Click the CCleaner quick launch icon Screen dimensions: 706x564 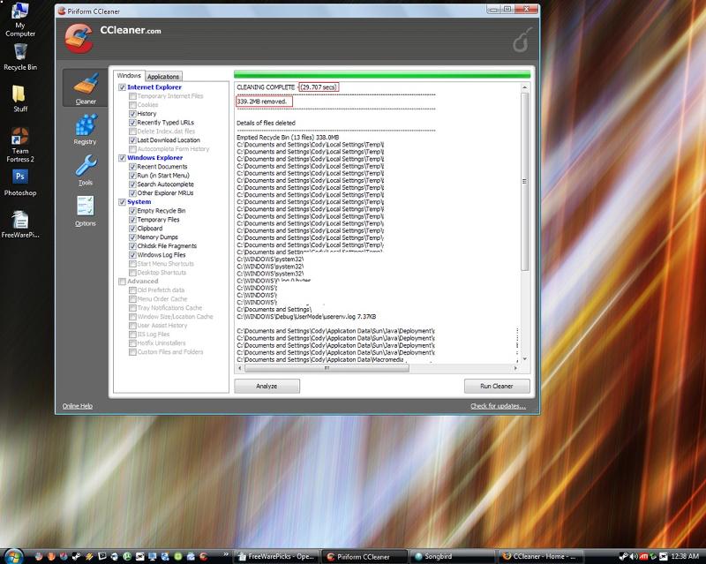coord(204,556)
